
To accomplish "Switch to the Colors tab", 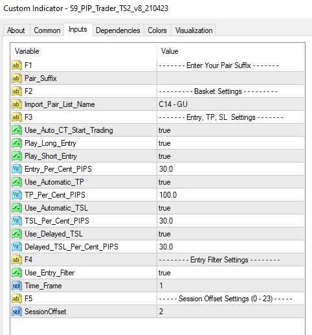I will [157, 30].
